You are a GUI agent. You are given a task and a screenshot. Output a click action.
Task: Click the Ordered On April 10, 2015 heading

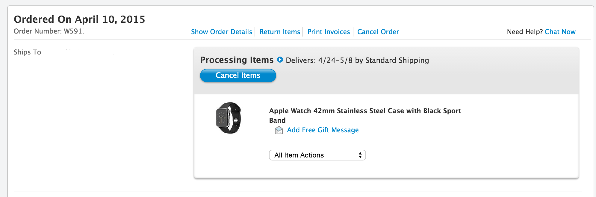[x=79, y=19]
